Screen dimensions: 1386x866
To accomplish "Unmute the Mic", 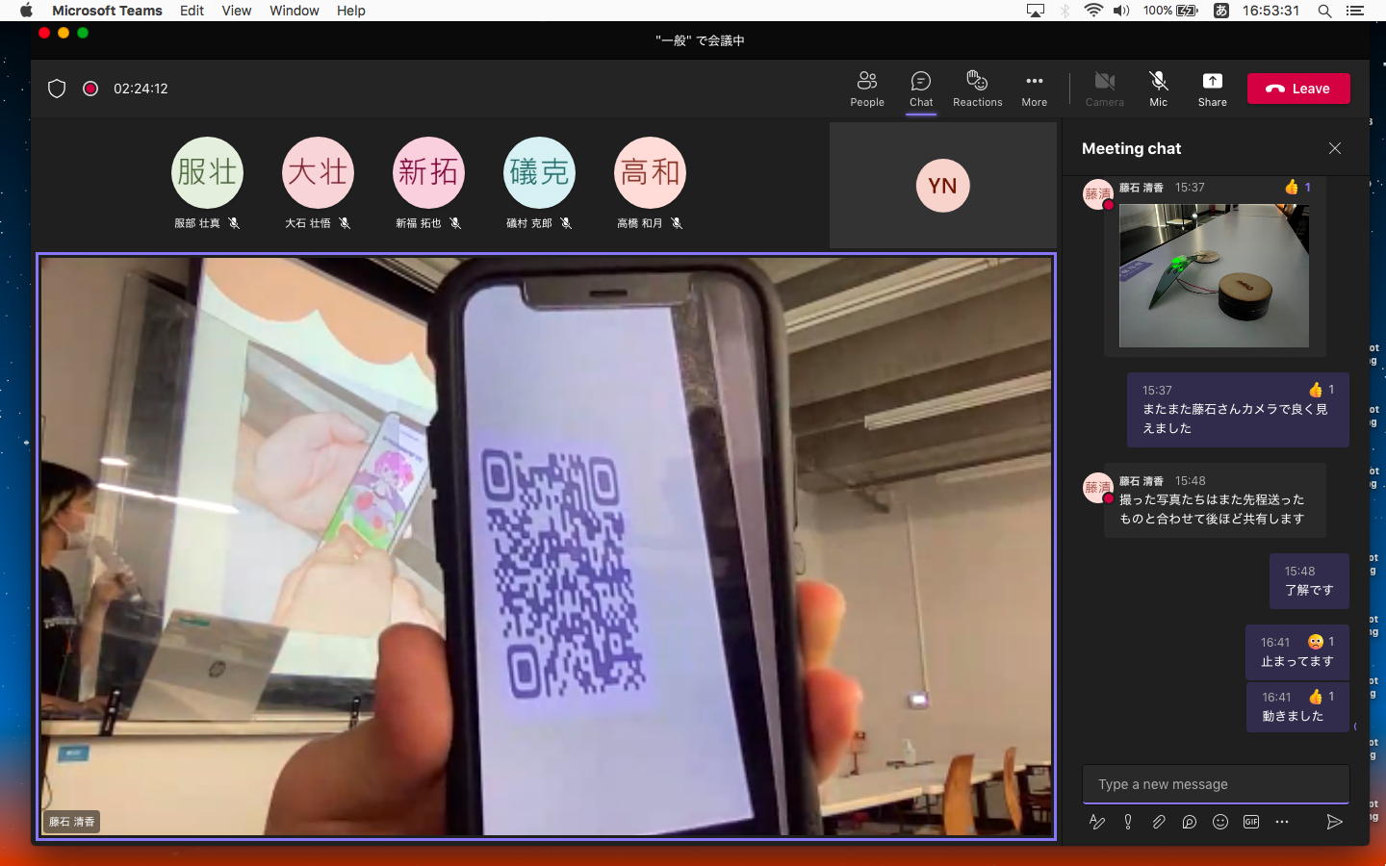I will [1158, 89].
